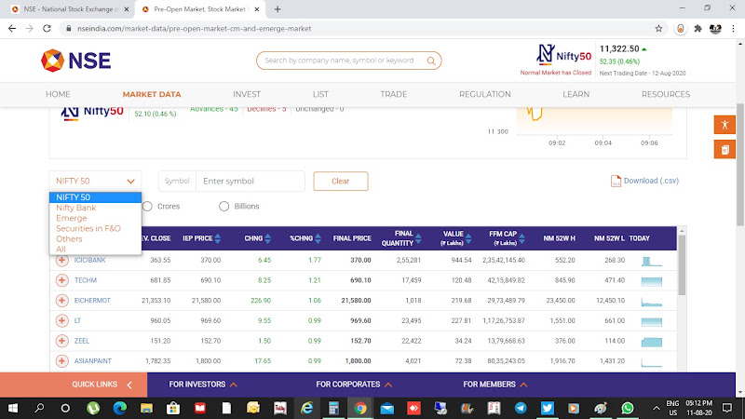Click Download (.csv) link
Screen dimensions: 745x419
pos(651,181)
